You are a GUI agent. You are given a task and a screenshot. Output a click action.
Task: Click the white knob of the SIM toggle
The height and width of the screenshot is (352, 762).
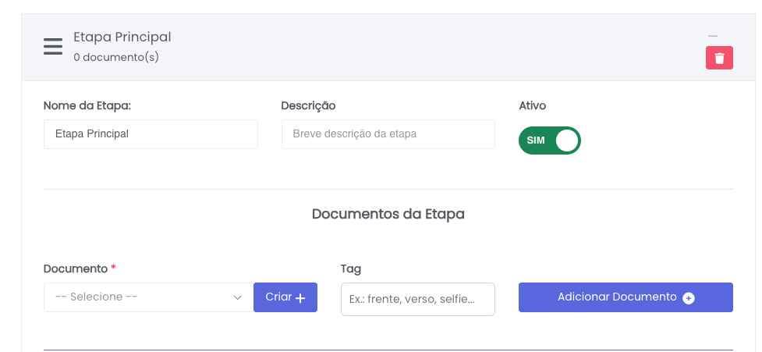pos(567,140)
